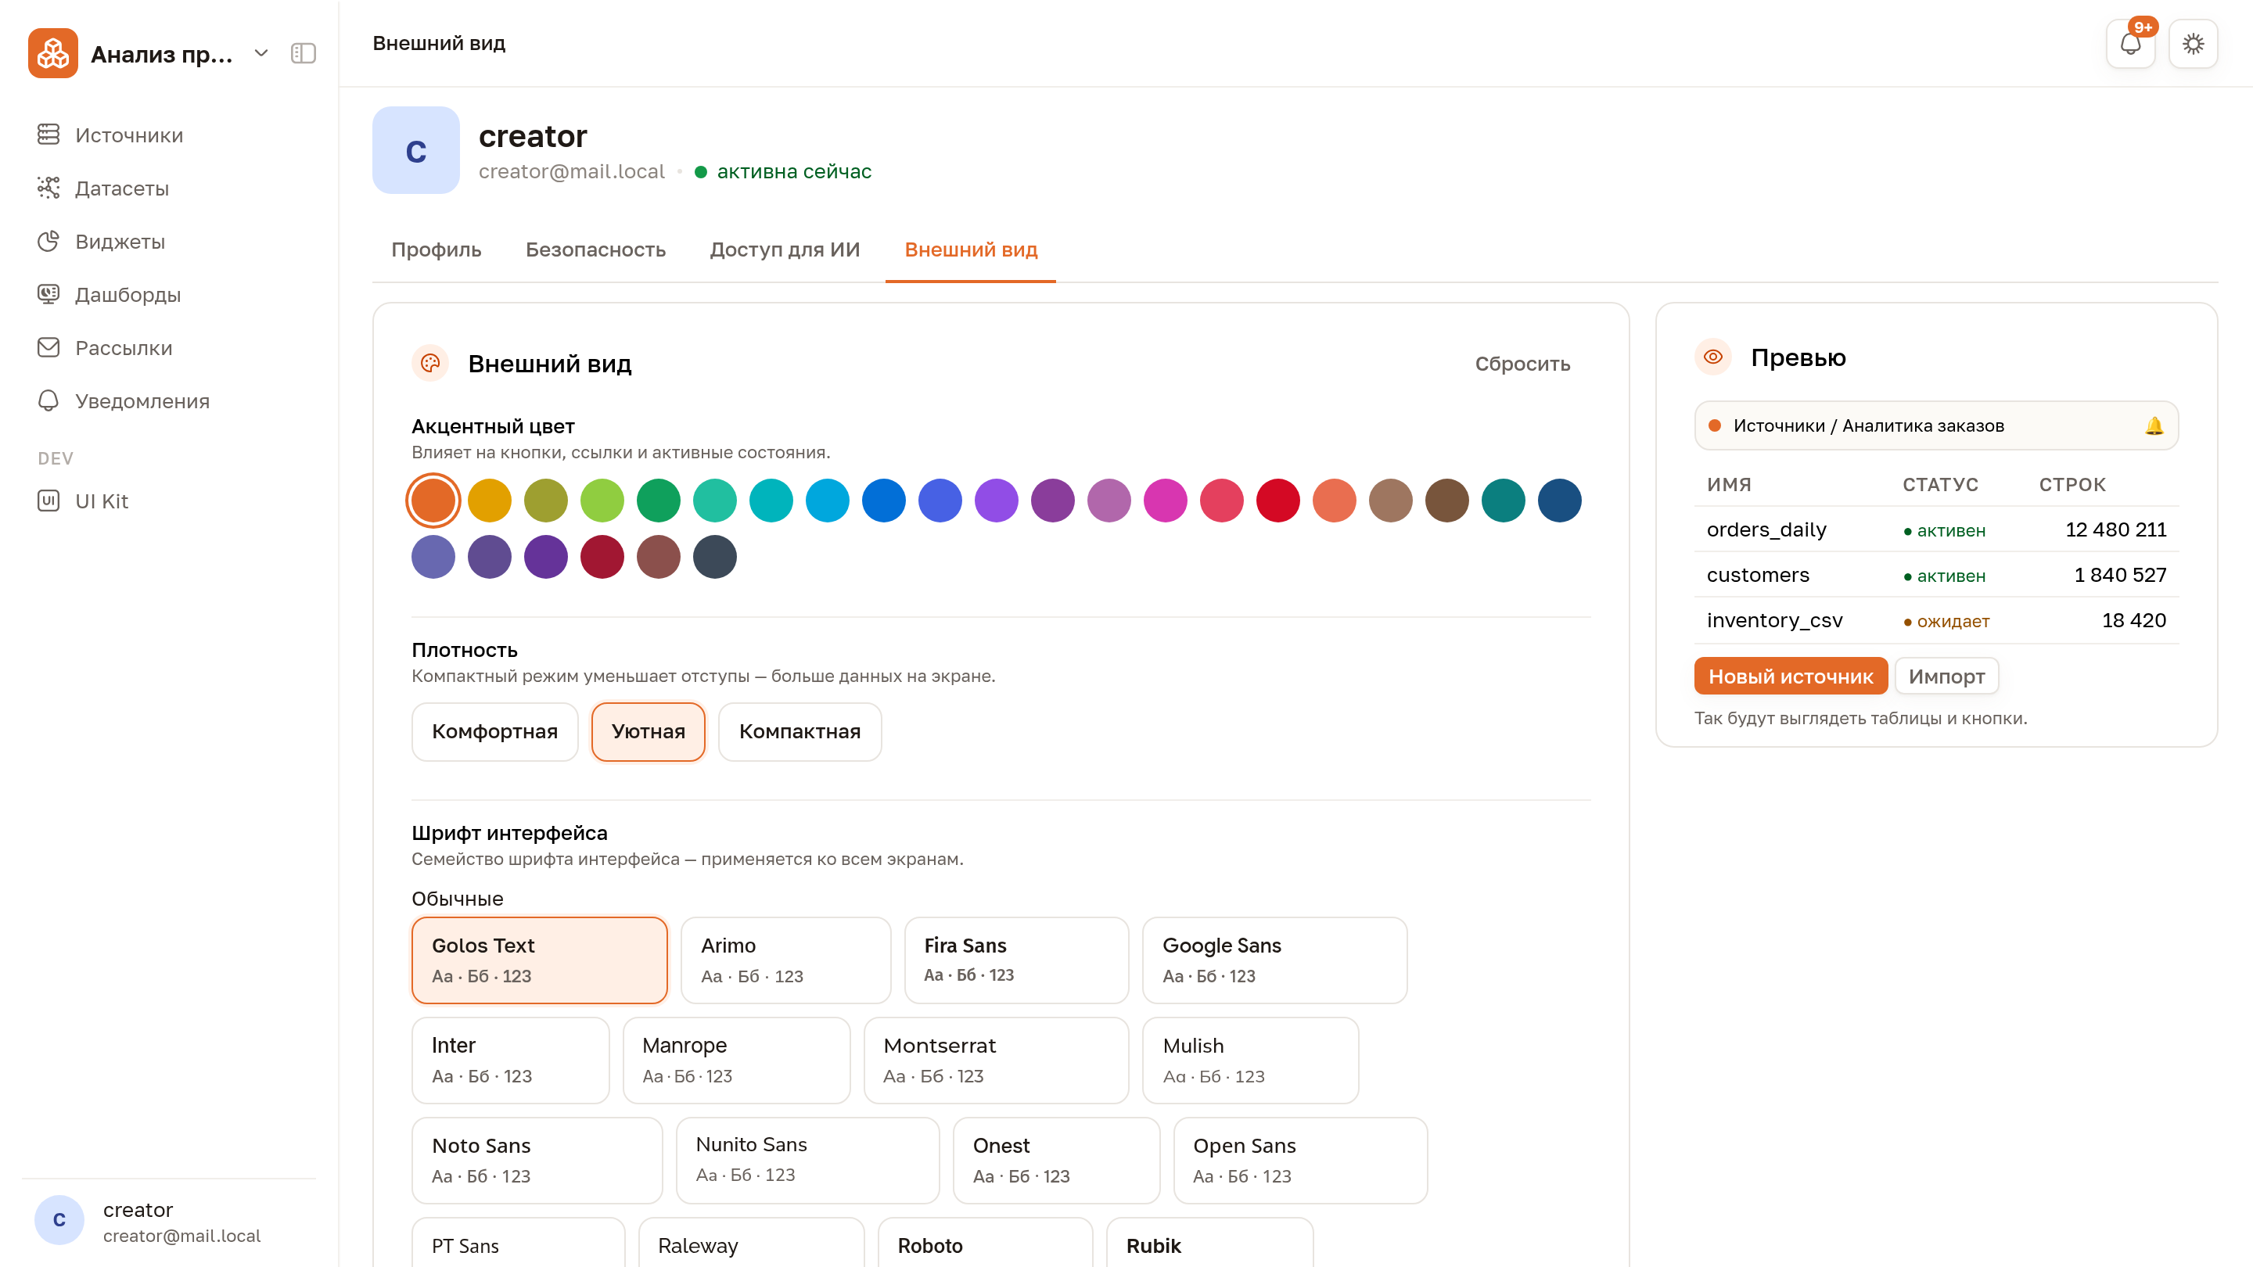
Task: Click the Сбросить reset link
Action: [x=1522, y=364]
